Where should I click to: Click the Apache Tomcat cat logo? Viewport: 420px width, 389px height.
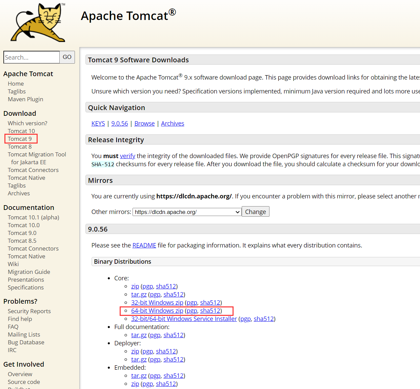click(x=38, y=23)
